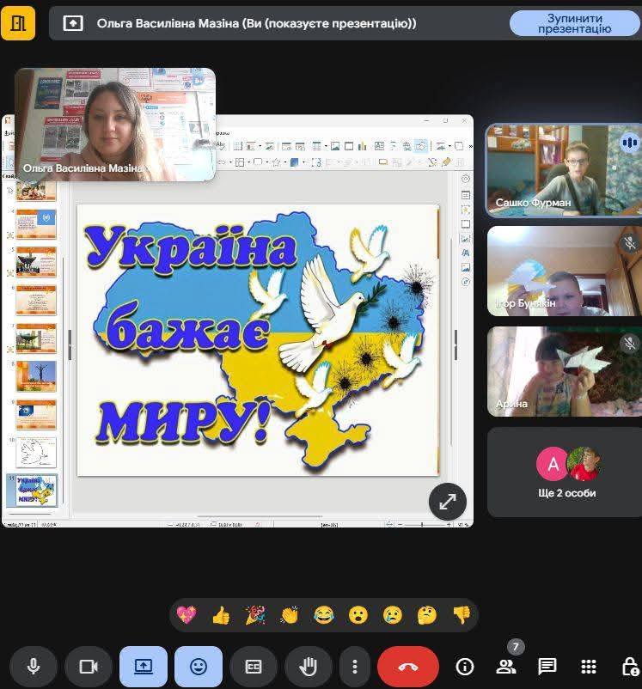
Task: Click the Зупинити презентацію button
Action: click(574, 23)
